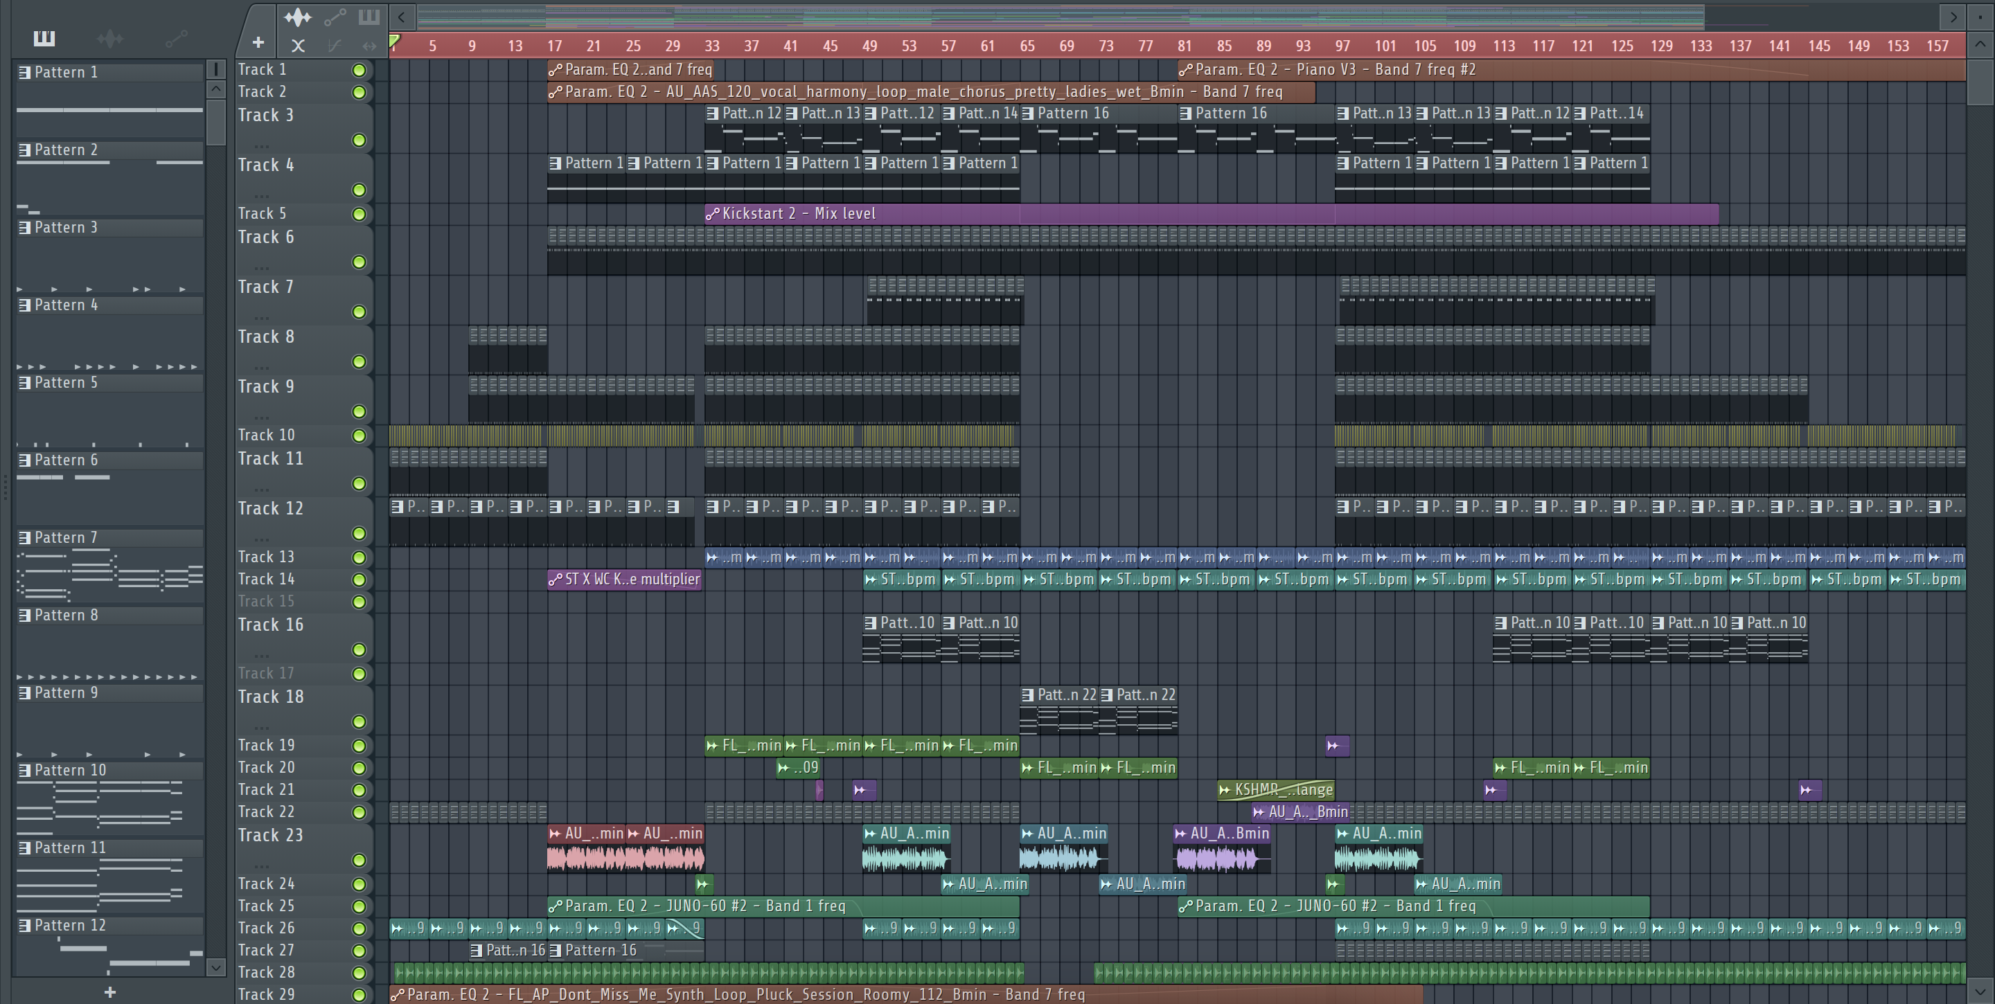Click the picker panel scrollbar thumb
This screenshot has width=1995, height=1004.
point(216,123)
